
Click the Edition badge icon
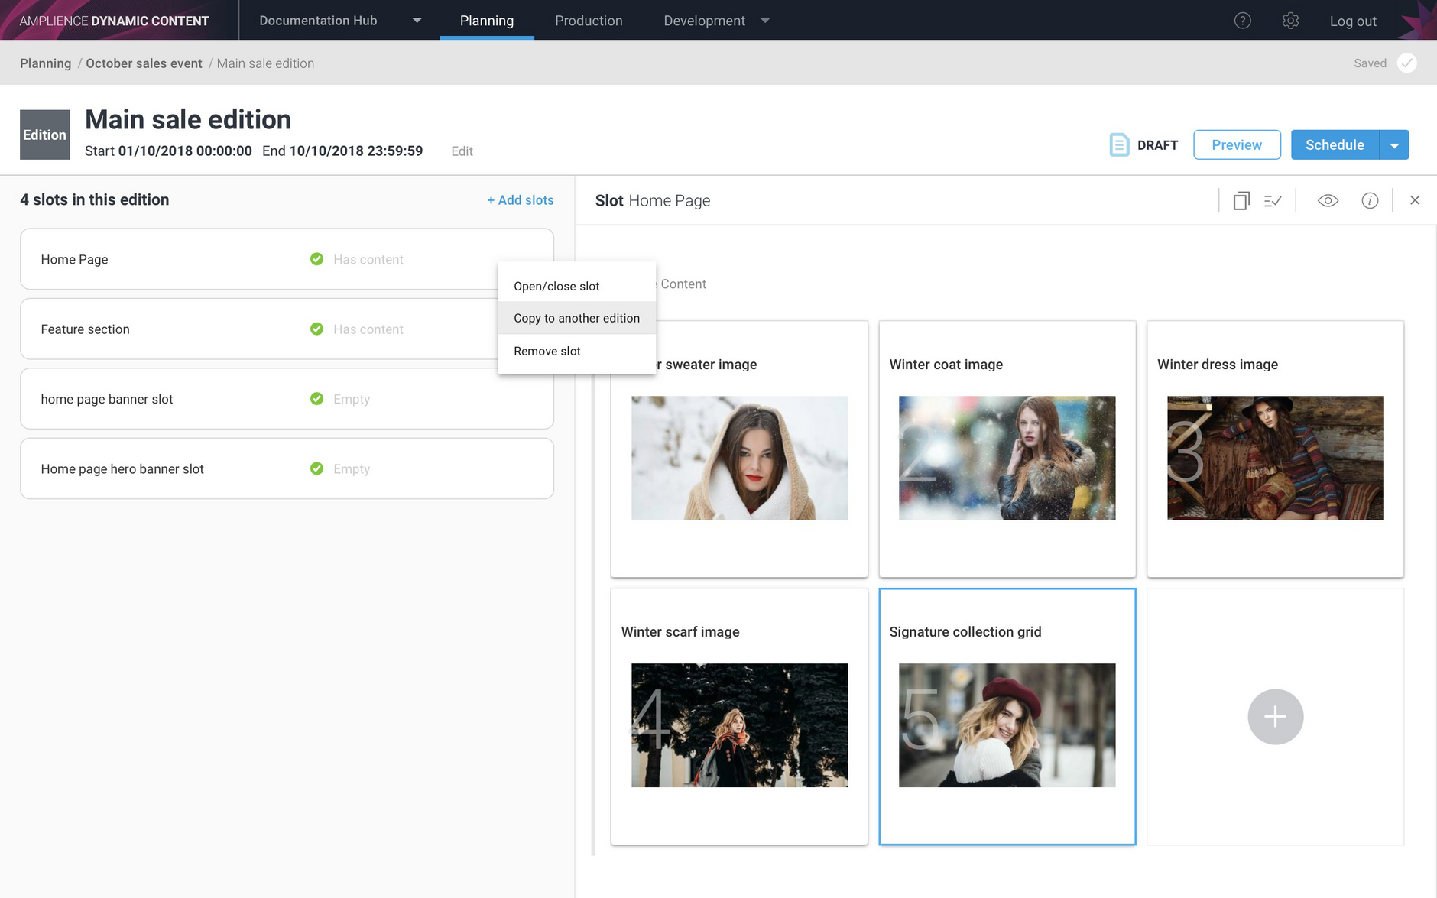pos(44,135)
